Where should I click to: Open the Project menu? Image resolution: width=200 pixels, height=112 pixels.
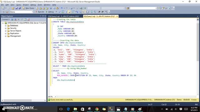(x=26, y=5)
